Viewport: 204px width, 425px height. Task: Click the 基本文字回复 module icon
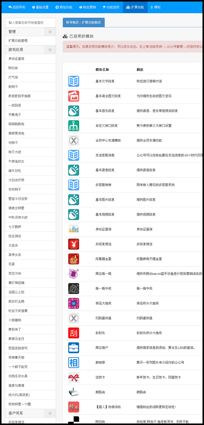pyautogui.click(x=73, y=81)
